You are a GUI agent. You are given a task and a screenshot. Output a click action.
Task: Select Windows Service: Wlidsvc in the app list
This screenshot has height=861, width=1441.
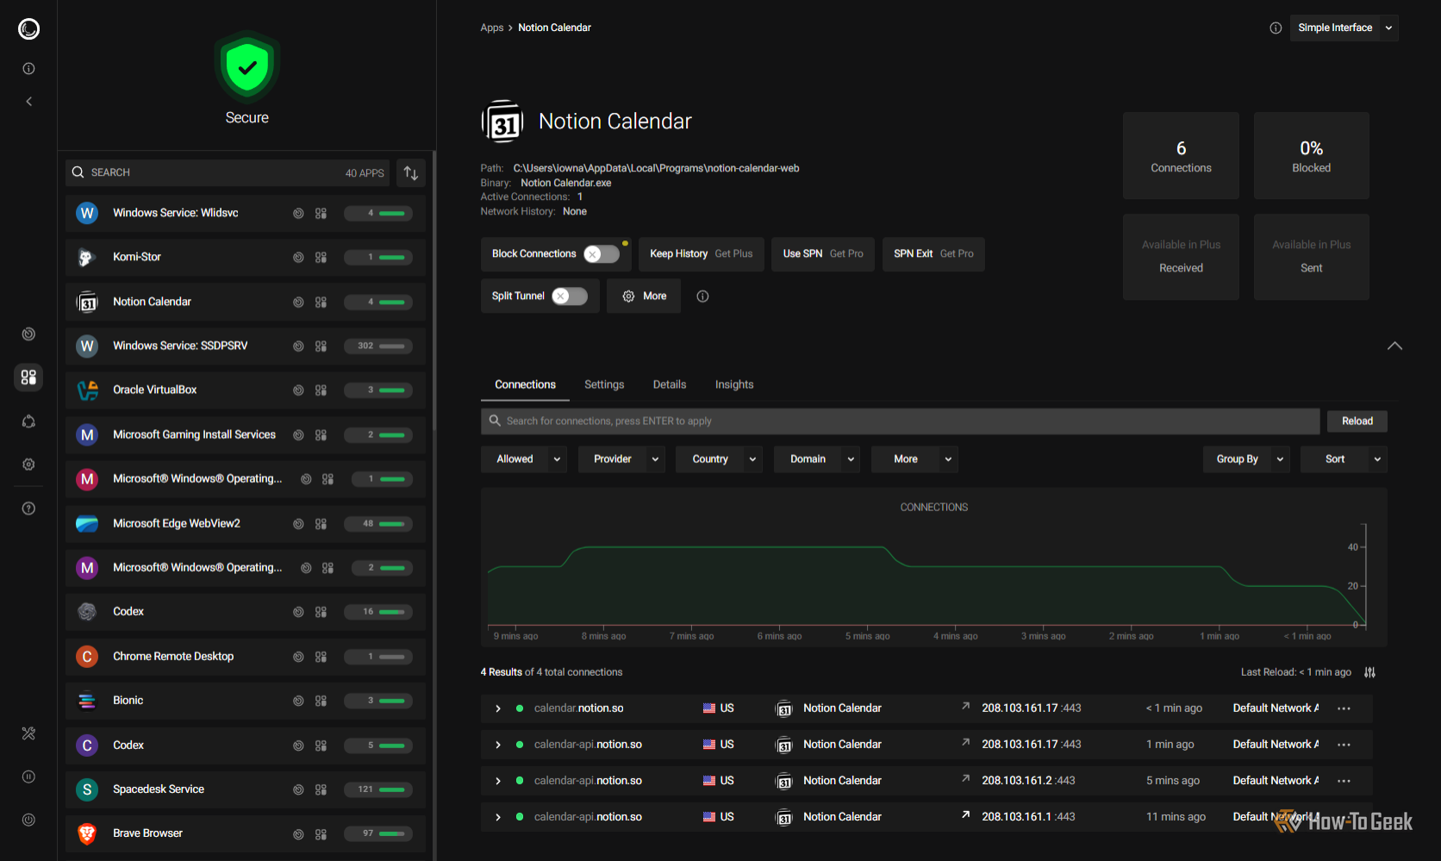[246, 214]
